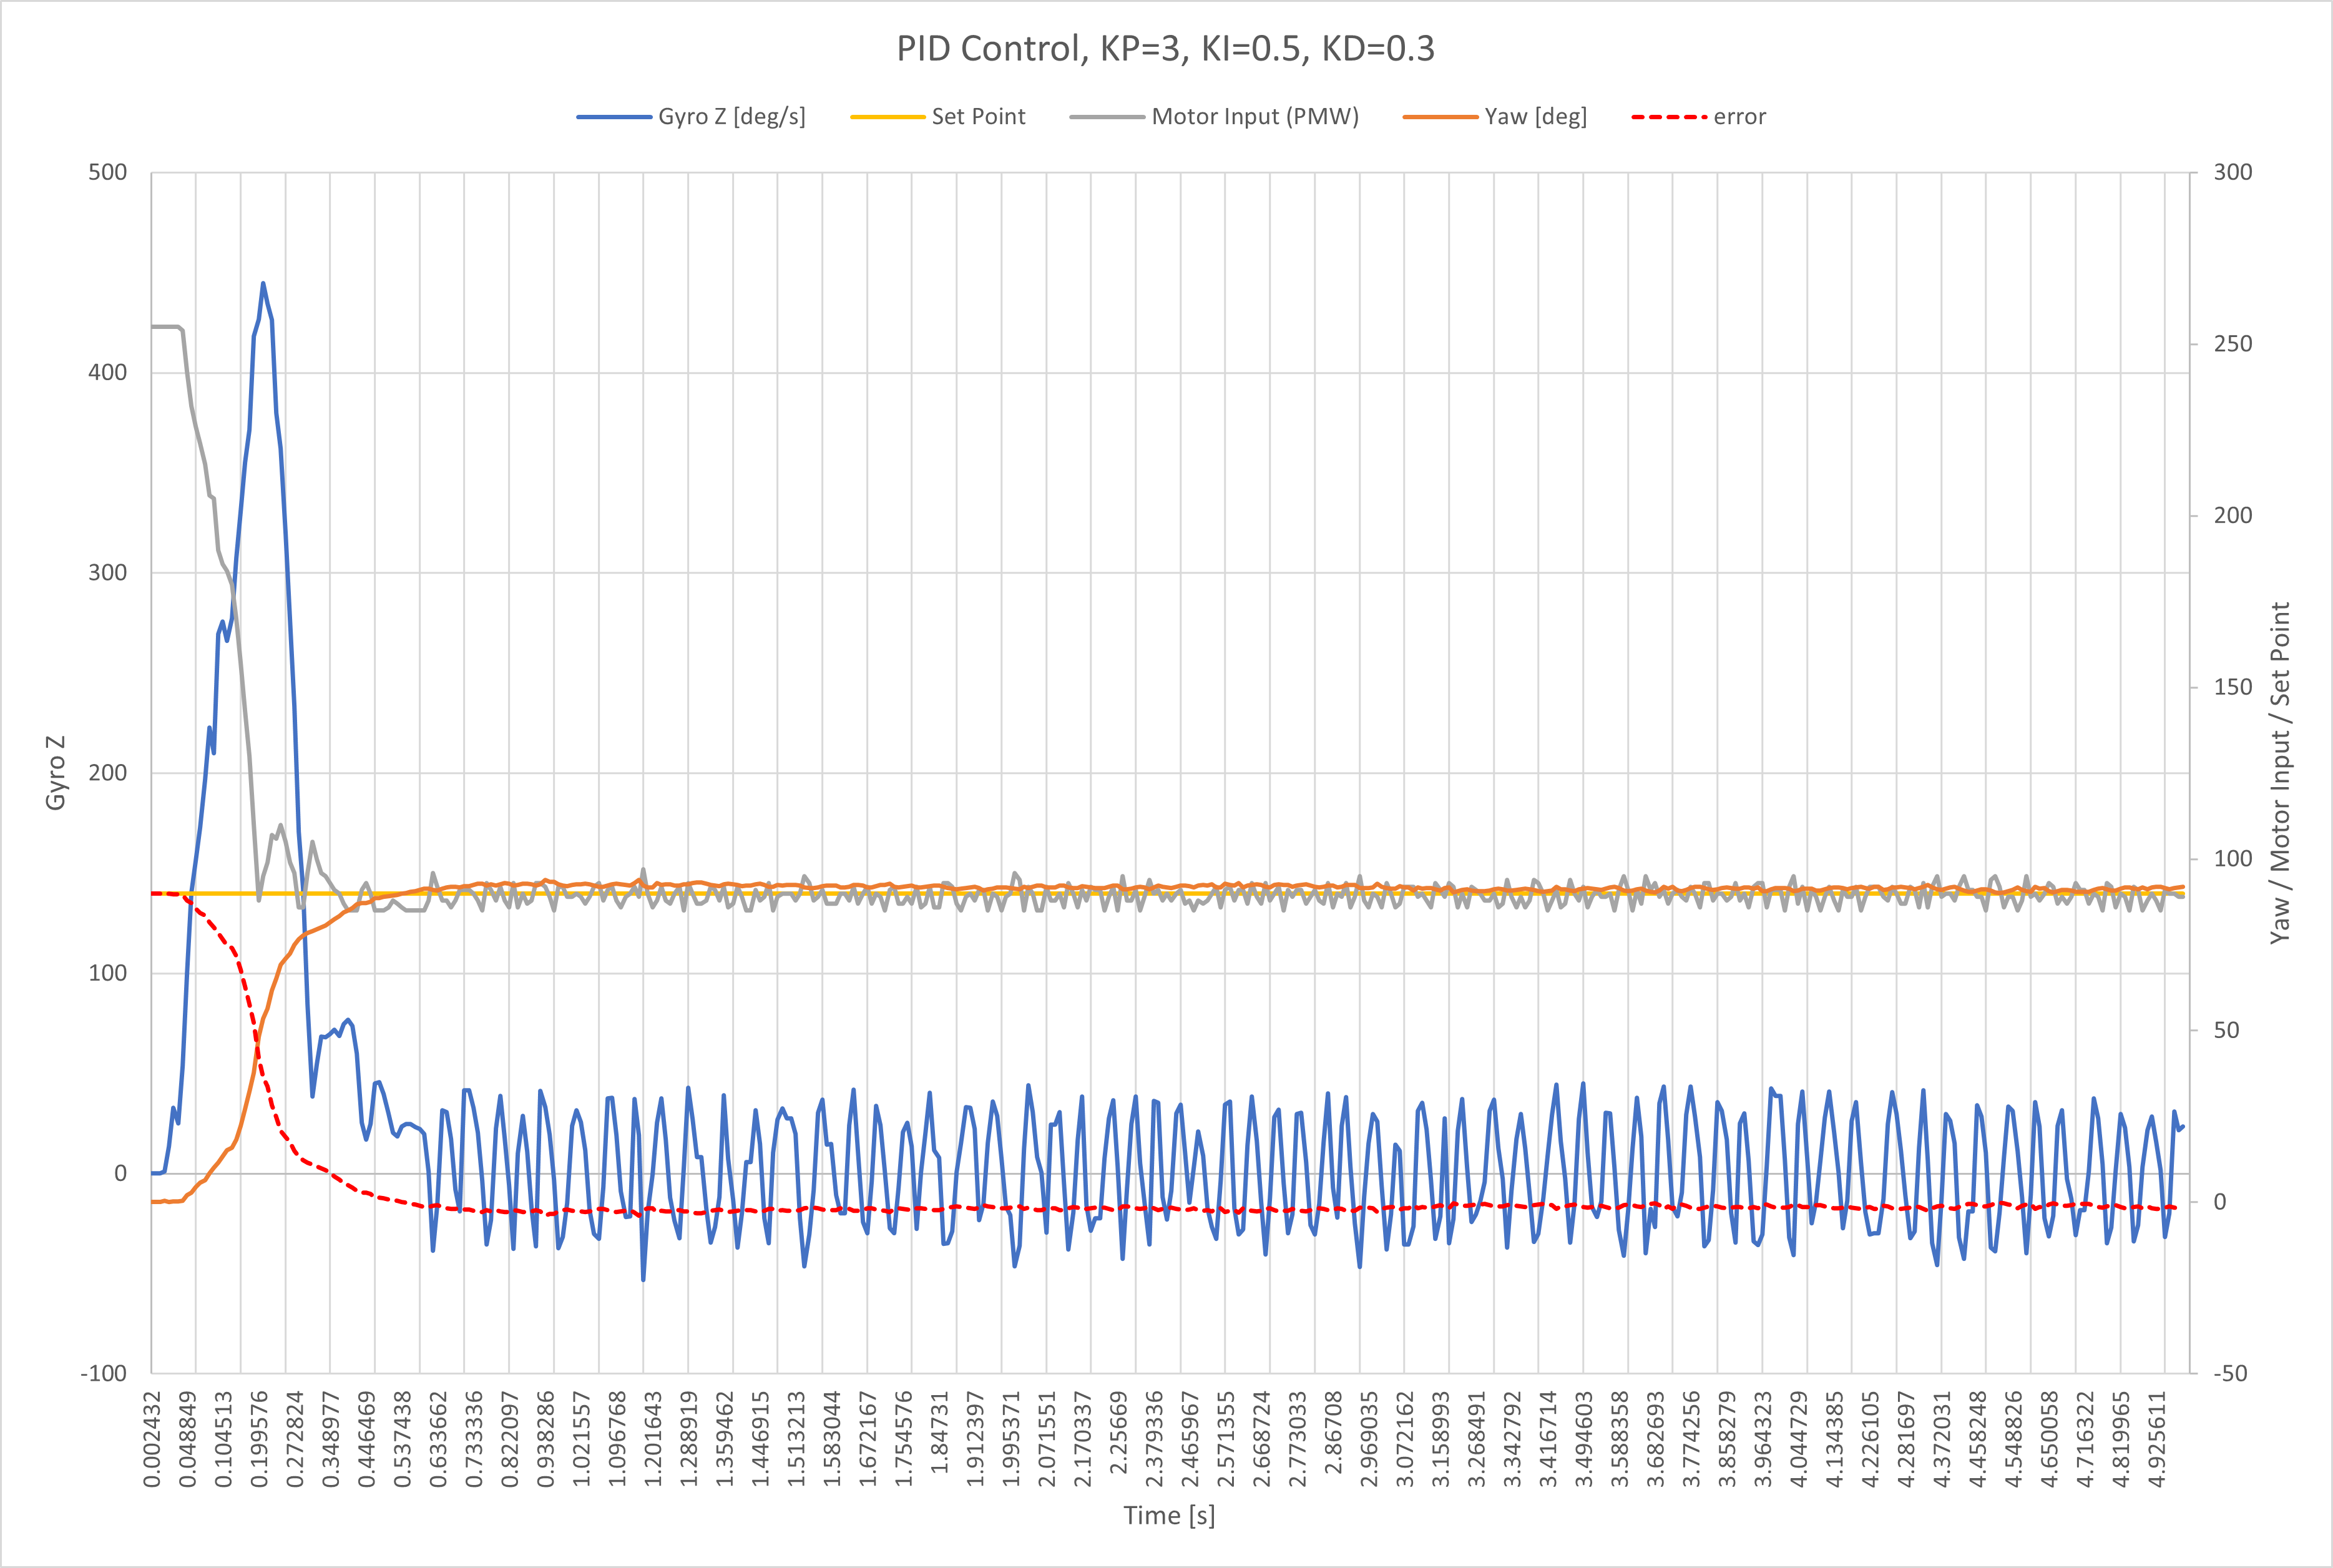Click the orange Yaw legend line swatch

point(1440,117)
